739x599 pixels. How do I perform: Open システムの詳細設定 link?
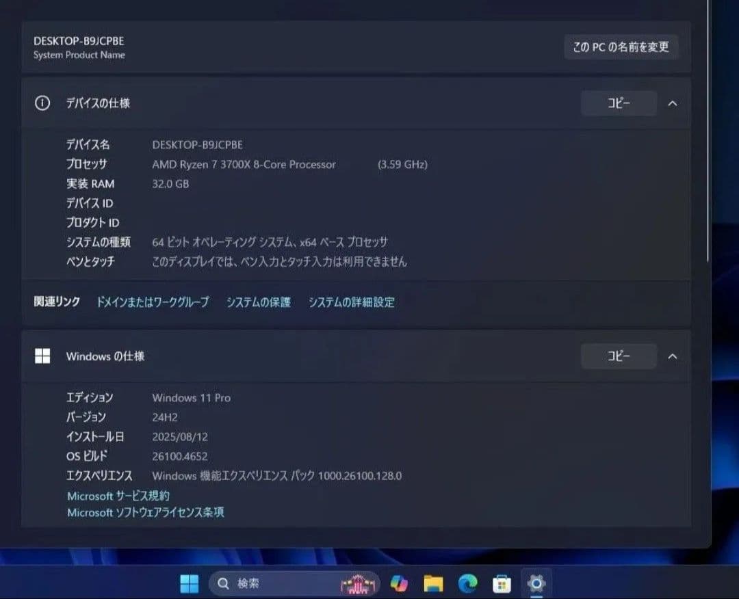tap(352, 302)
